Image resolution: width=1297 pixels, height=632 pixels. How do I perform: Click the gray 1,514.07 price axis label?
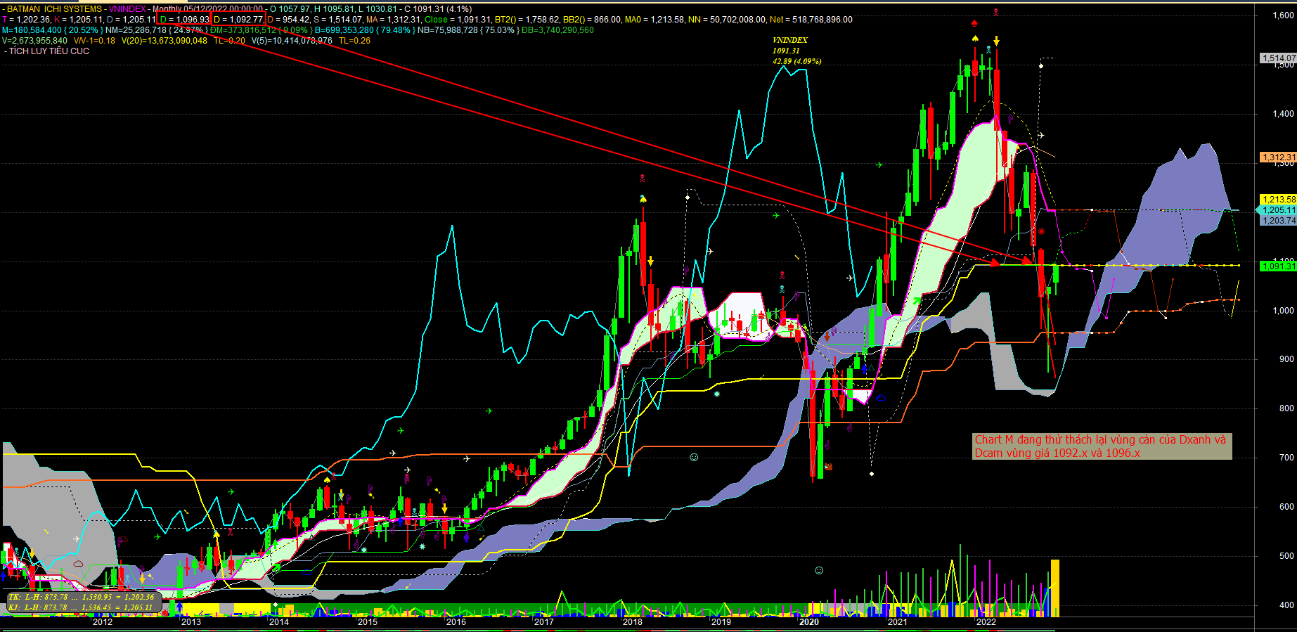click(x=1278, y=58)
